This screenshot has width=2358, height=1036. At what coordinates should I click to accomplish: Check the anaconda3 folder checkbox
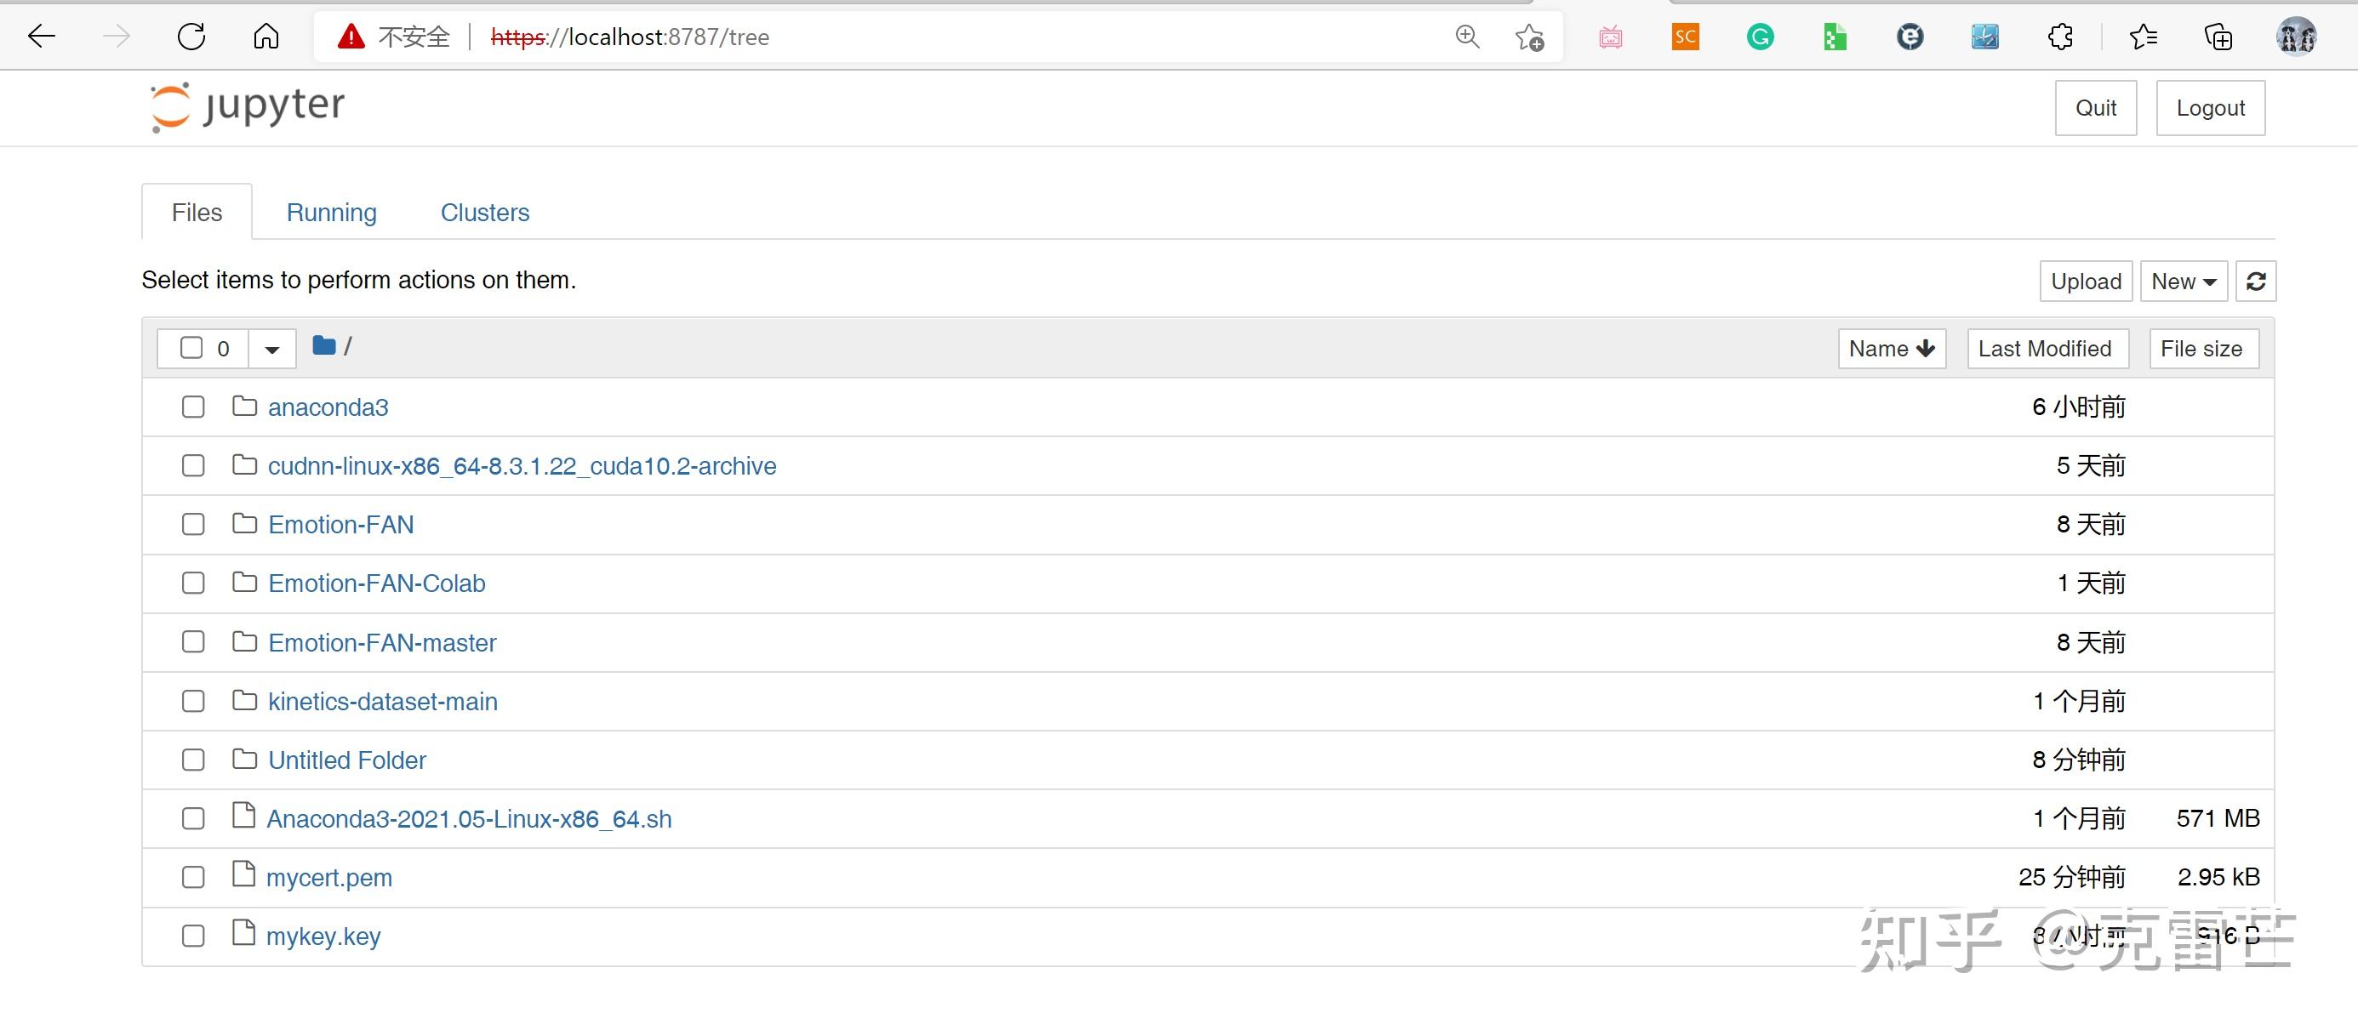click(193, 407)
